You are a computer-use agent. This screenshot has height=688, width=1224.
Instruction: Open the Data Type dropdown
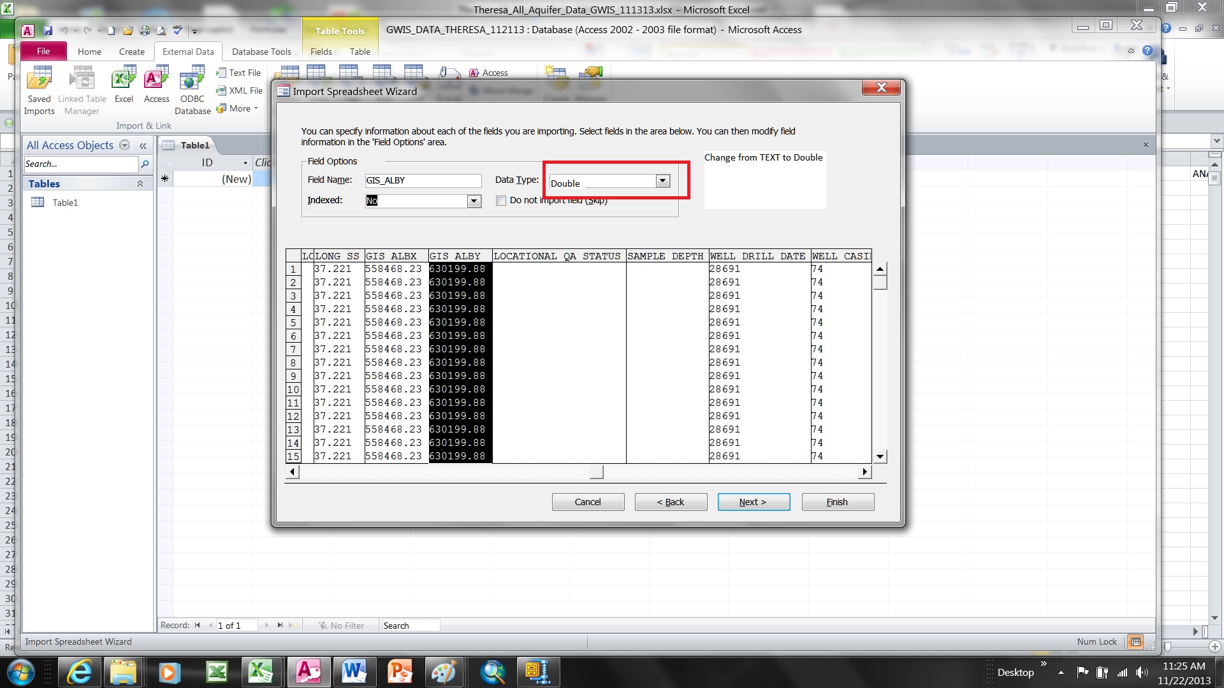663,181
